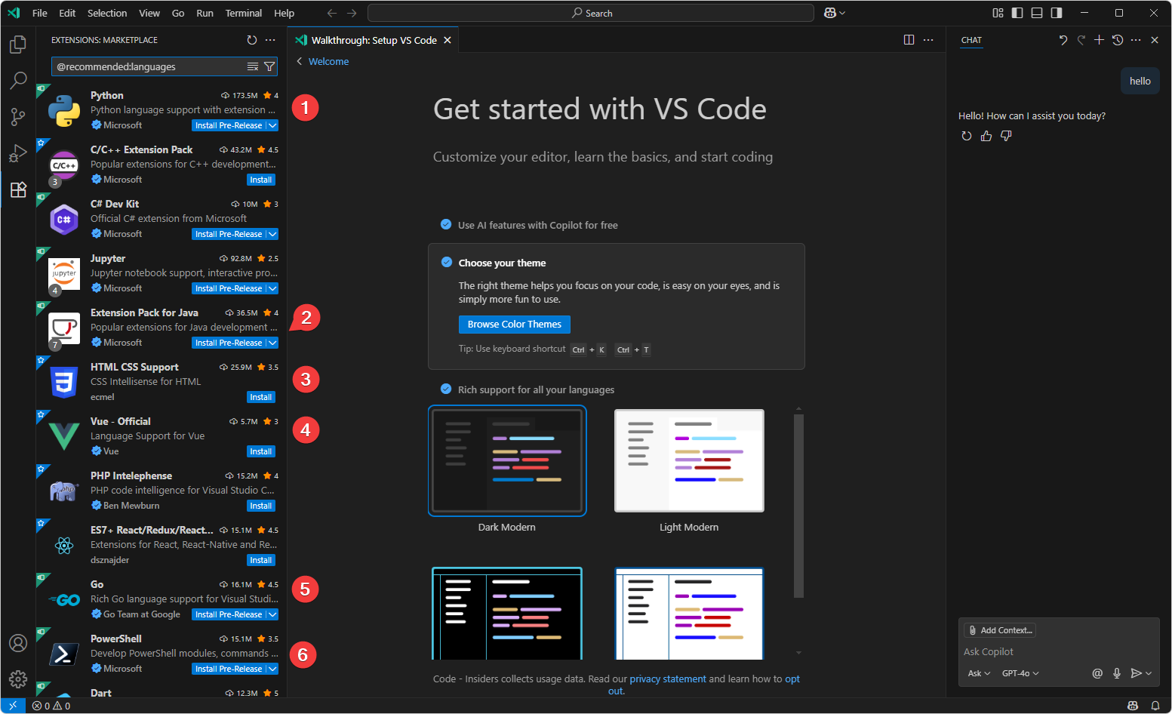Viewport: 1172px width, 714px height.
Task: Open editor more actions menu
Action: click(x=928, y=40)
